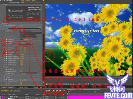Click the Emitter Size Z value
This screenshot has height=99, width=133.
pos(22,65)
